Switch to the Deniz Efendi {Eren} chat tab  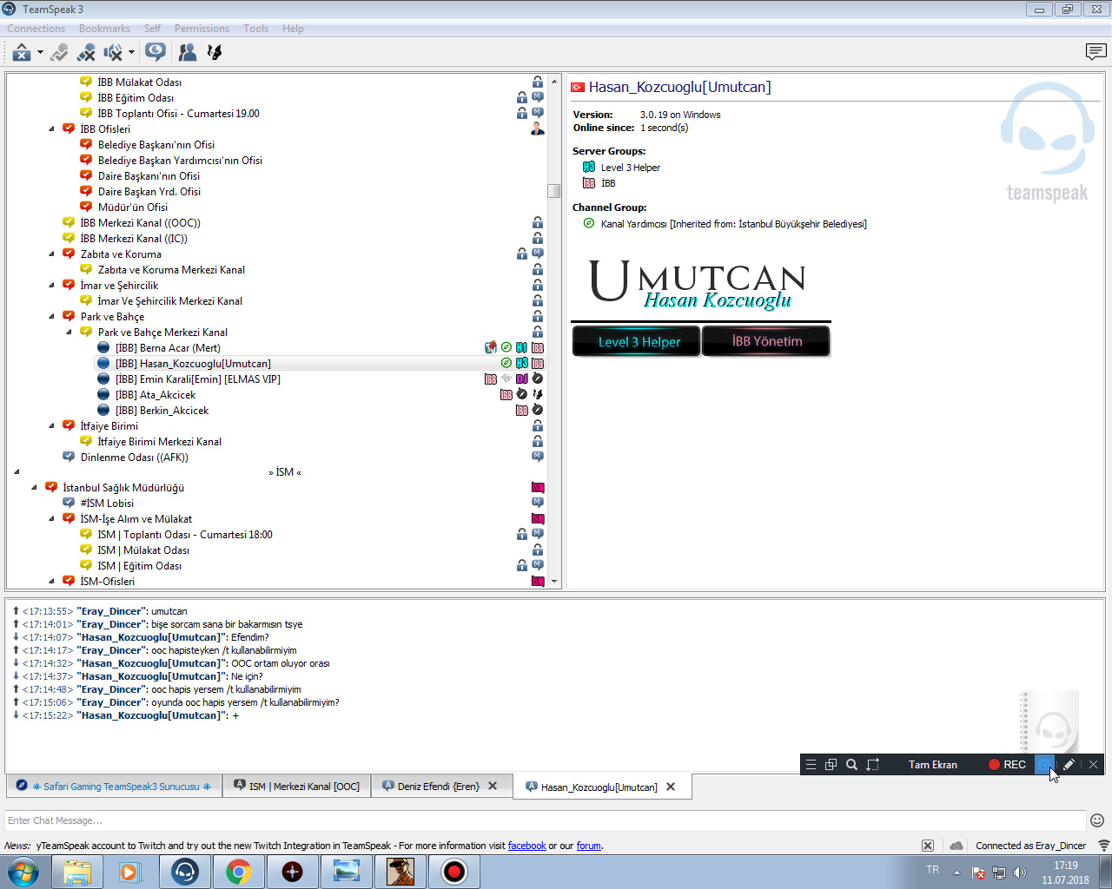click(x=438, y=787)
